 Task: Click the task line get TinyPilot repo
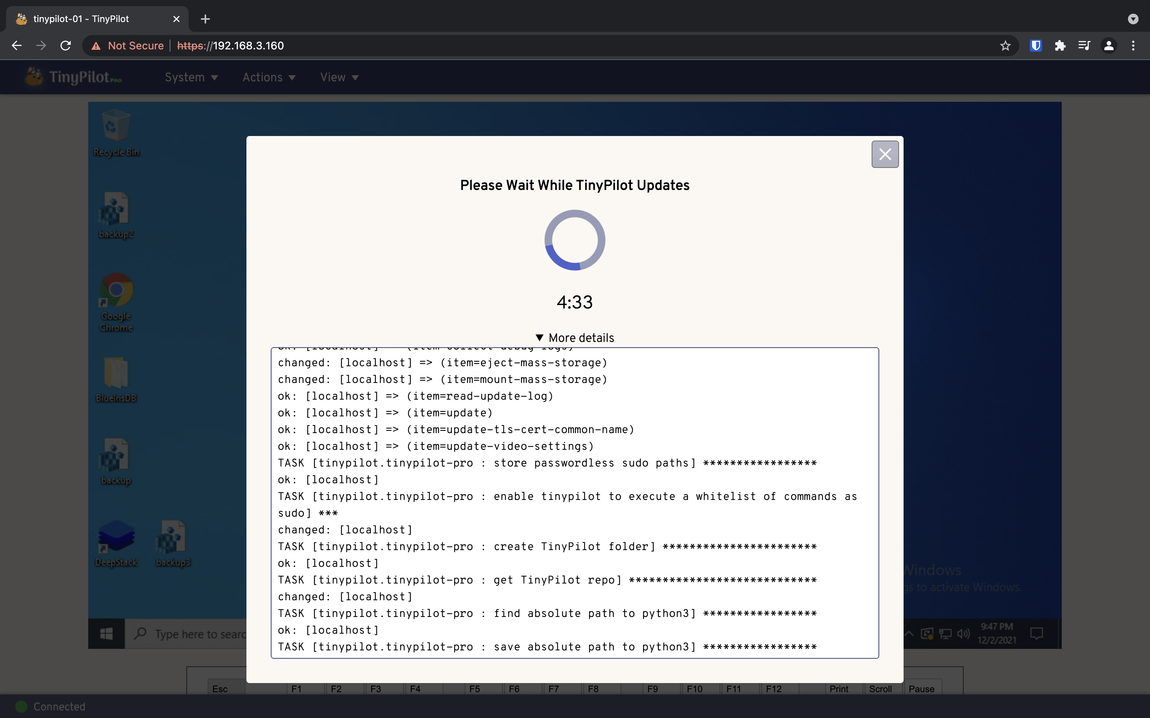pyautogui.click(x=547, y=580)
